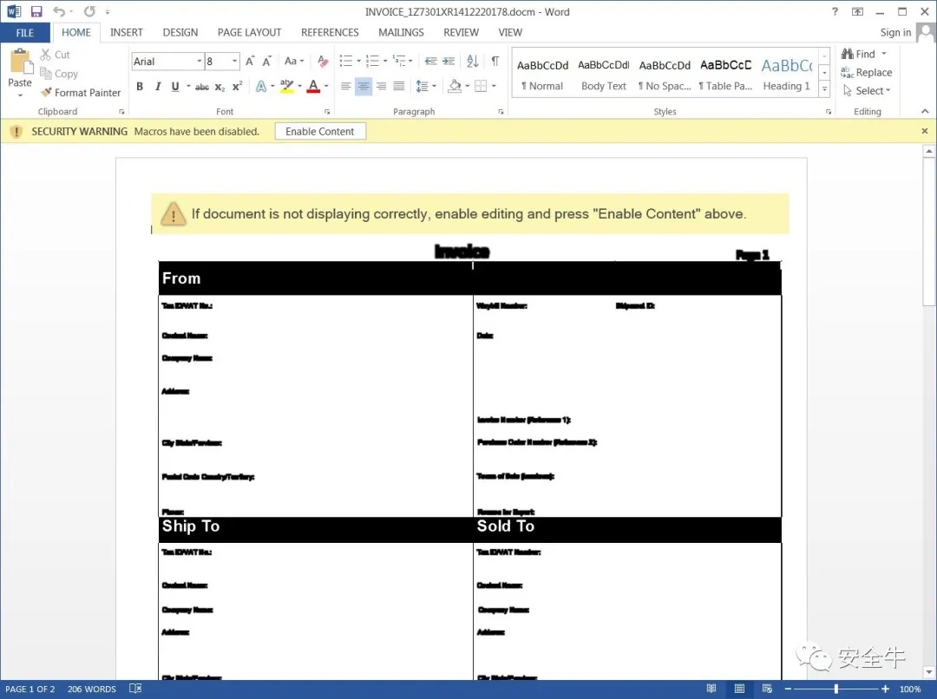Toggle Italic formatting

coord(158,87)
